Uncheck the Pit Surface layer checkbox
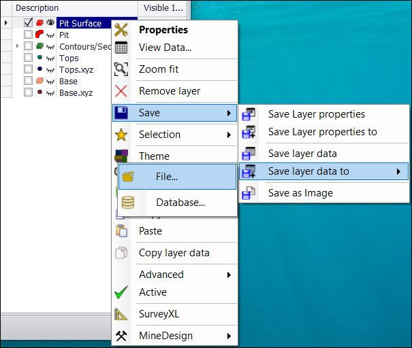This screenshot has height=348, width=412. (x=28, y=23)
